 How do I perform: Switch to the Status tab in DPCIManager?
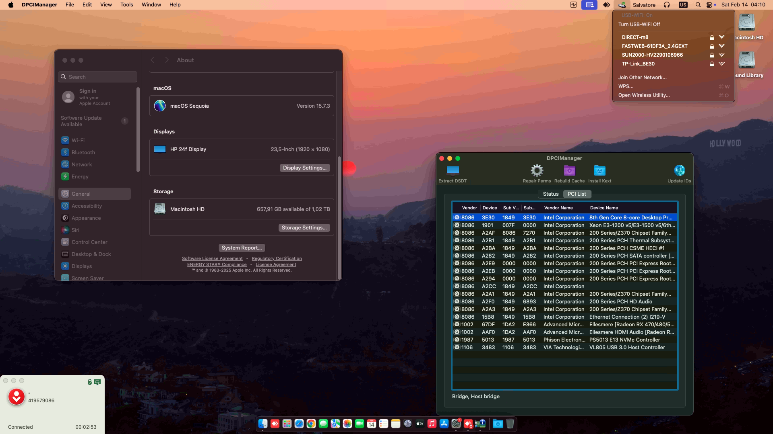(550, 194)
